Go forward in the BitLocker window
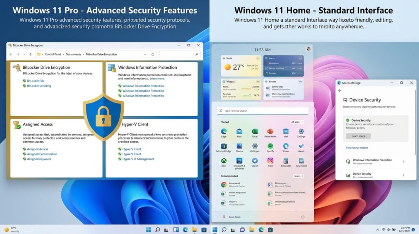This screenshot has width=419, height=234. click(x=18, y=54)
